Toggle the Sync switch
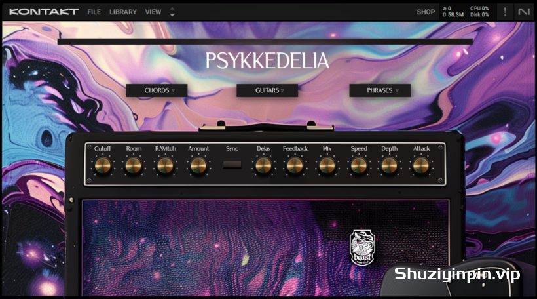537x299 pixels. [x=232, y=165]
